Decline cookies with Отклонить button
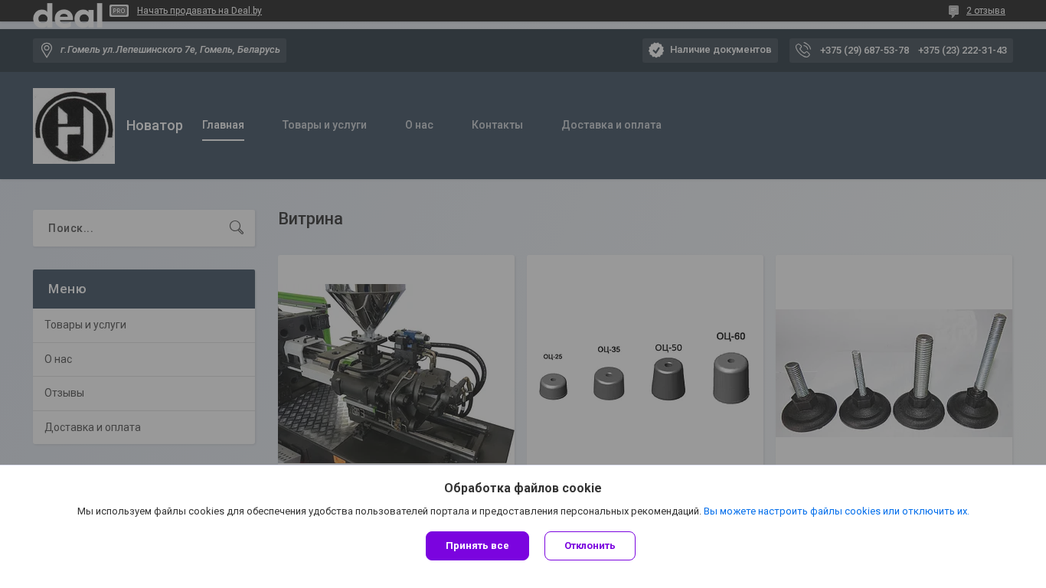Image resolution: width=1046 pixels, height=588 pixels. 590,546
